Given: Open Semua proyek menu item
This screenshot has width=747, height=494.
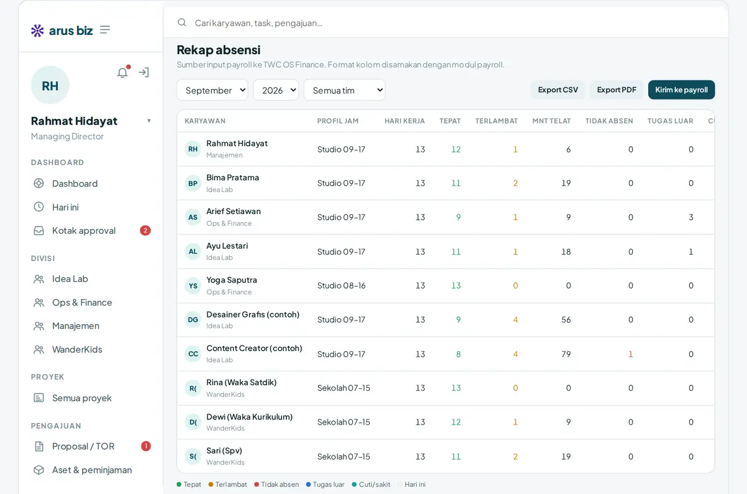Looking at the screenshot, I should [90, 398].
